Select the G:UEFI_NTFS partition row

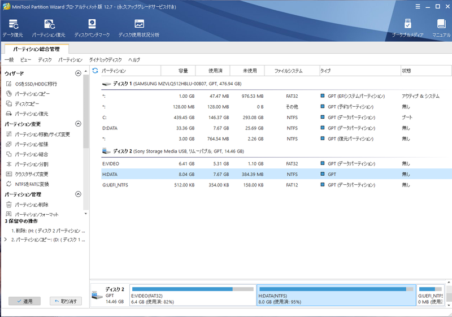point(276,185)
